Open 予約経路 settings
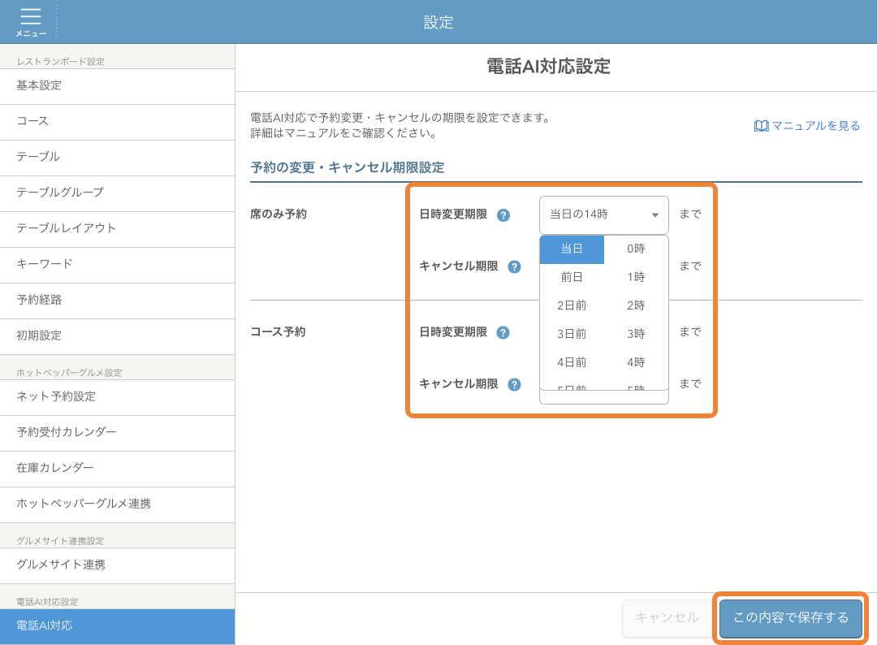Viewport: 877px width, 645px height. tap(118, 301)
